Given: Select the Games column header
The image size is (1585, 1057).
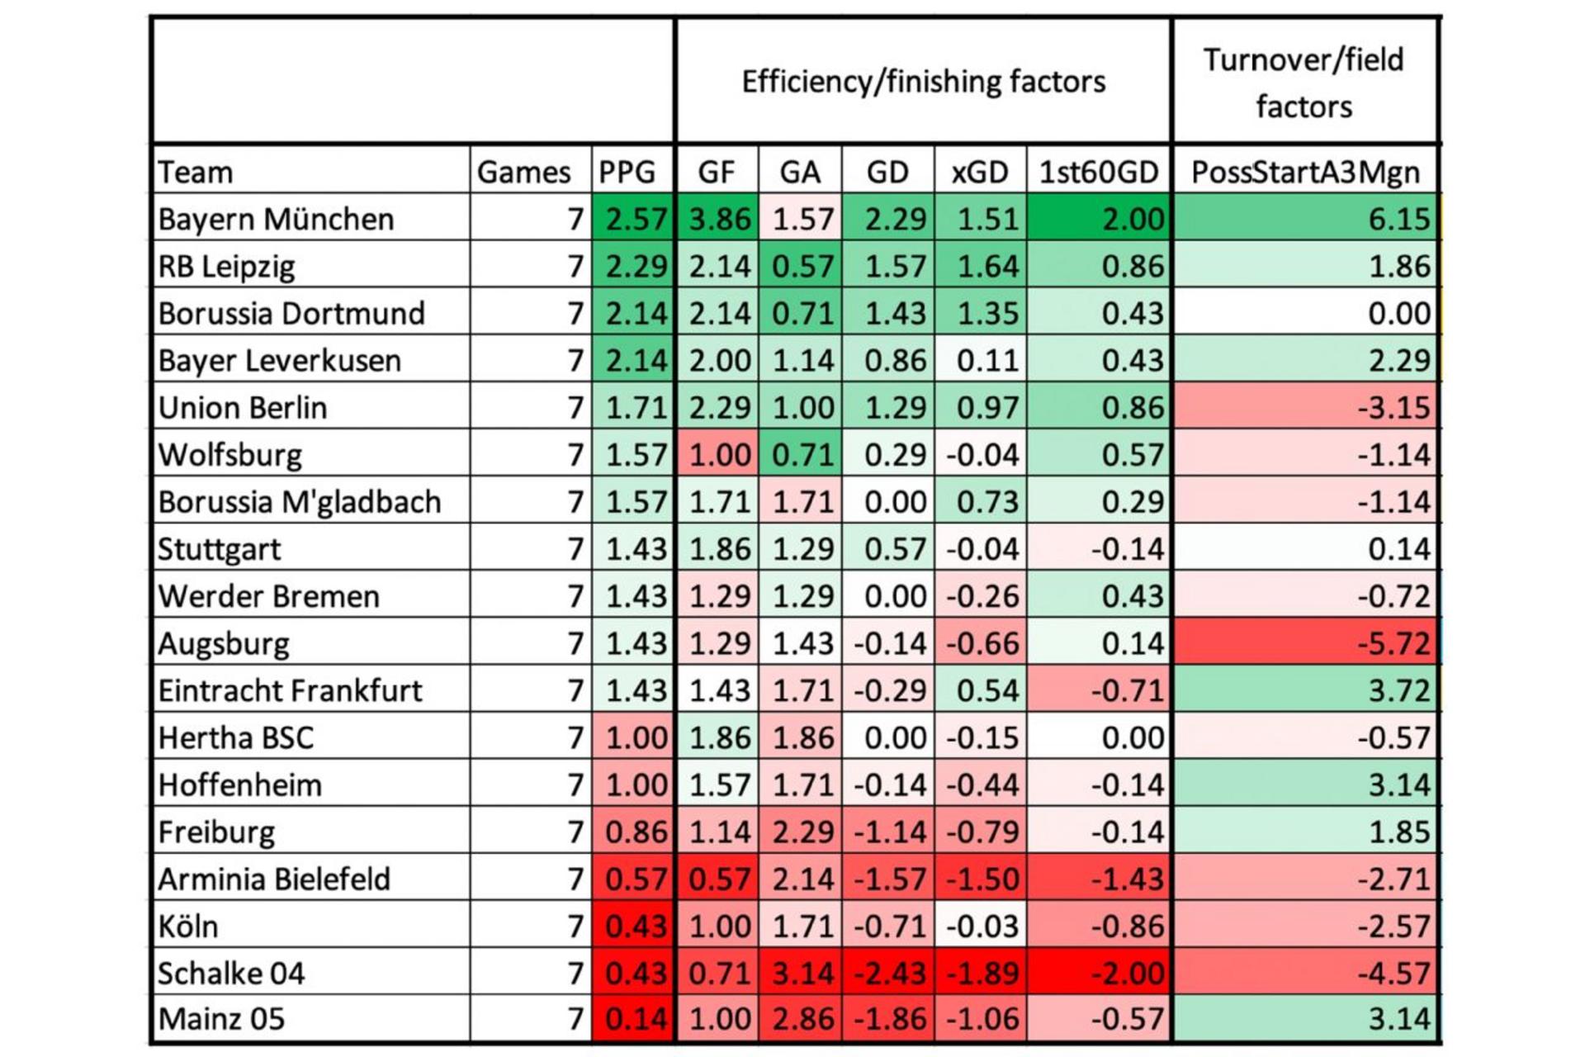Looking at the screenshot, I should click(x=523, y=172).
